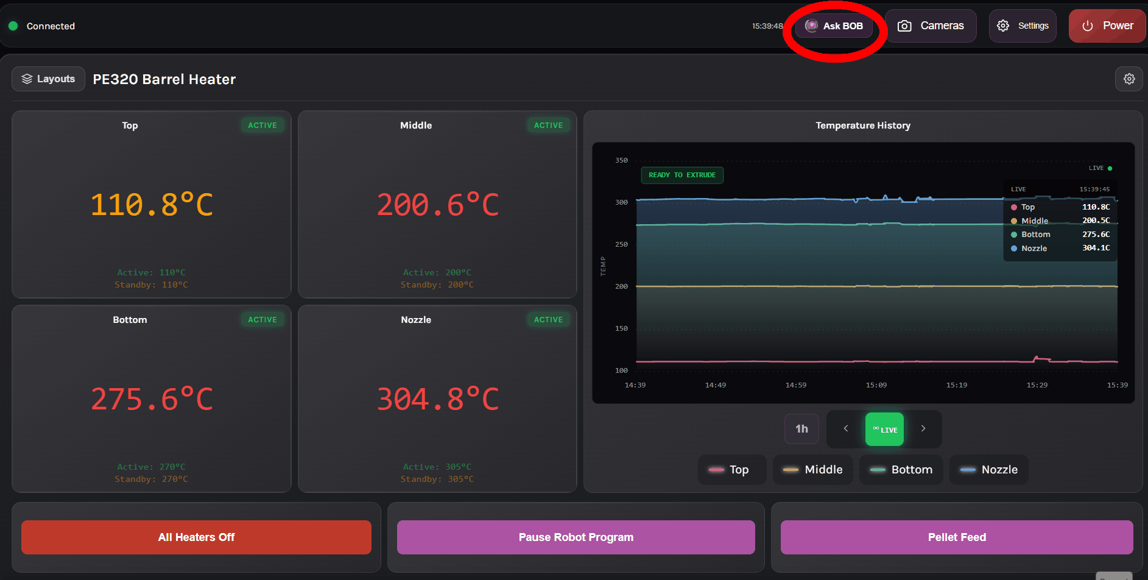Click Bottom 275.6C row in chart tooltip

pyautogui.click(x=1060, y=235)
